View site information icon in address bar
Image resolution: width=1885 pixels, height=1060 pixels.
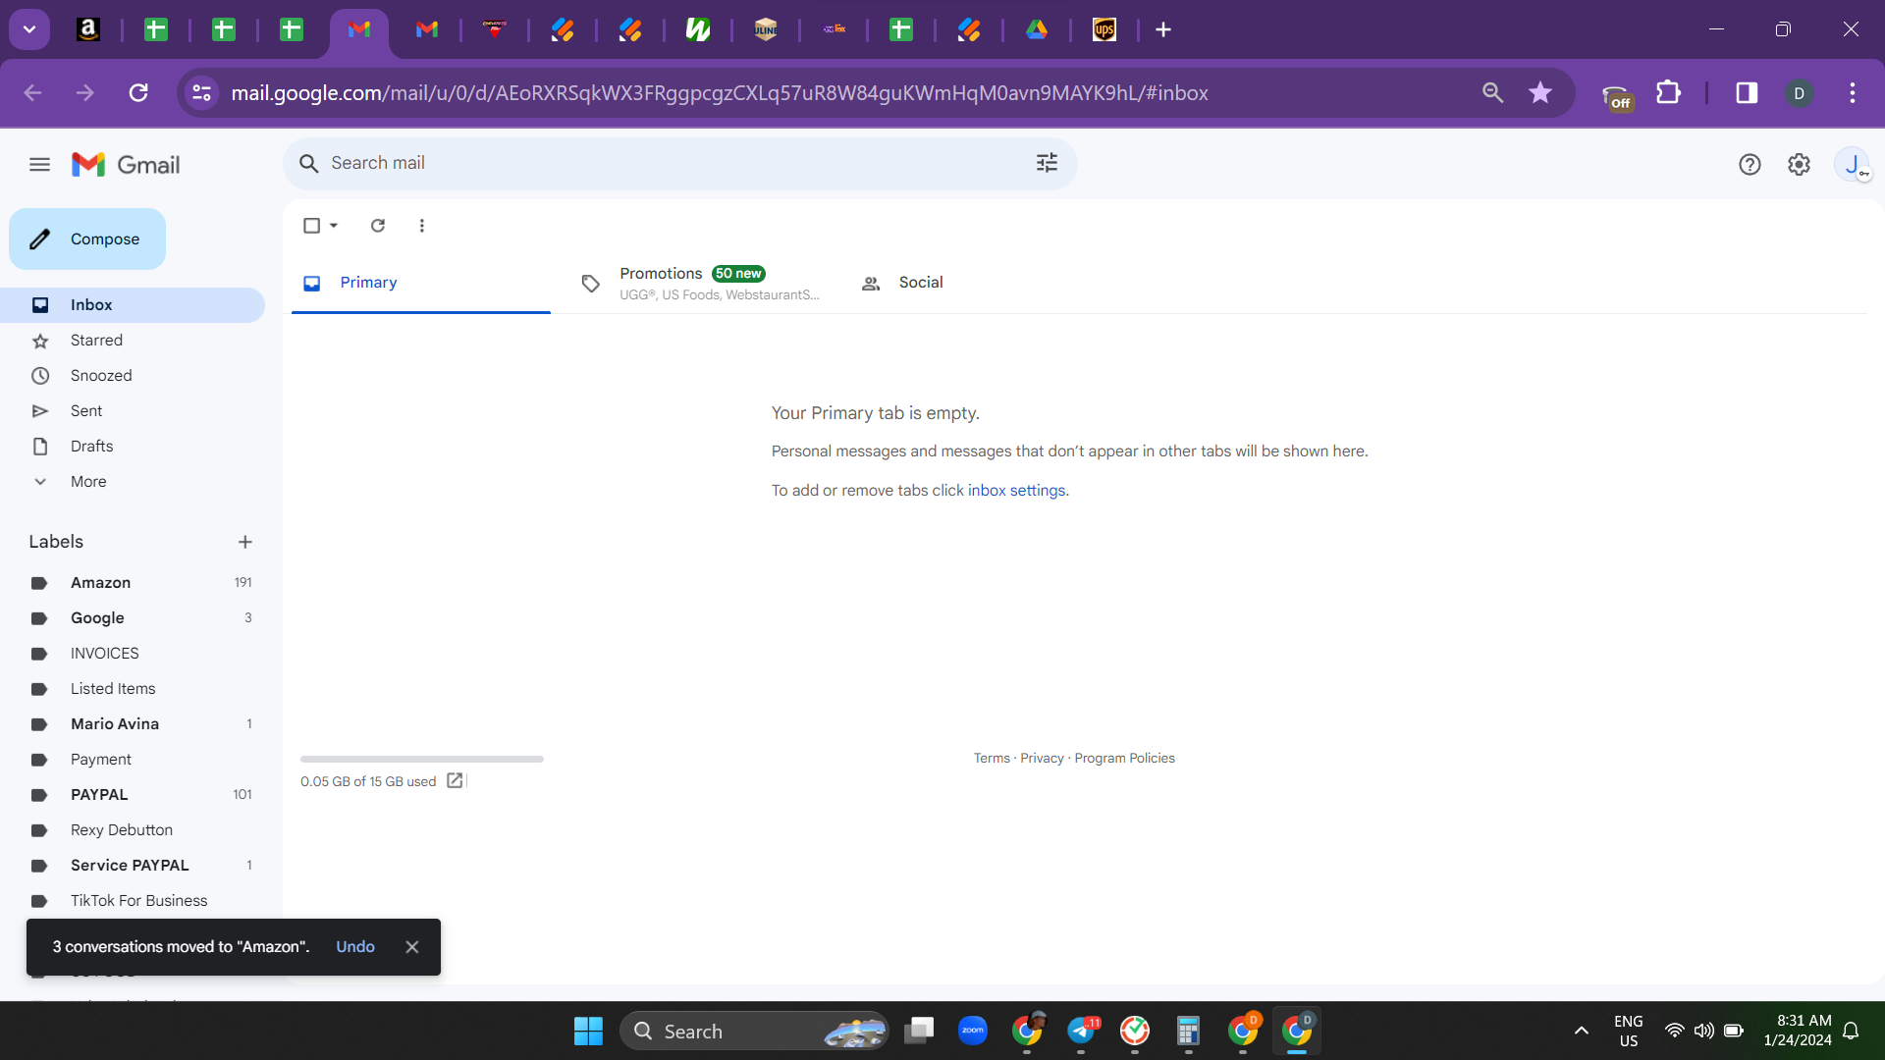[201, 92]
